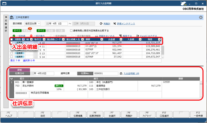The width and height of the screenshot is (207, 123).
Task: Click the 三井住友銀行 bank icon
Action: (x=12, y=17)
